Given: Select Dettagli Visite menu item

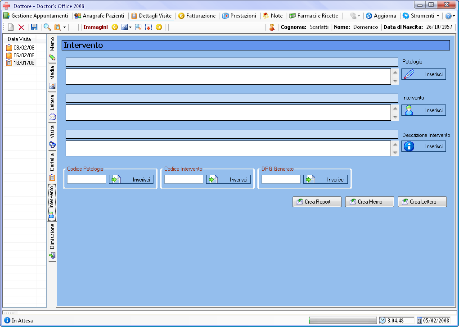Looking at the screenshot, I should (151, 16).
